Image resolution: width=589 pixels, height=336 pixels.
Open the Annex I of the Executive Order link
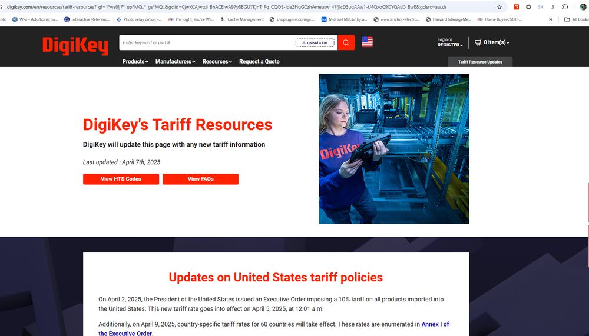(435, 324)
